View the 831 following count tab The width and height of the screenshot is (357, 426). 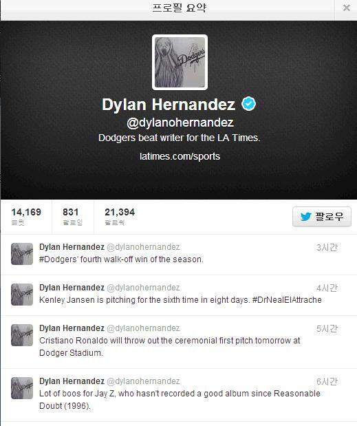coord(72,217)
